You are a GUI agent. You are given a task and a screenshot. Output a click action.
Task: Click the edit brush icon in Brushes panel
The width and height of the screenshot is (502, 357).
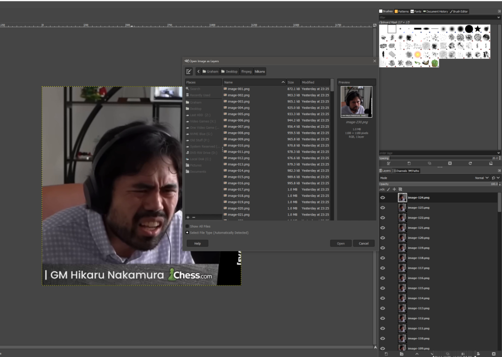click(x=388, y=163)
